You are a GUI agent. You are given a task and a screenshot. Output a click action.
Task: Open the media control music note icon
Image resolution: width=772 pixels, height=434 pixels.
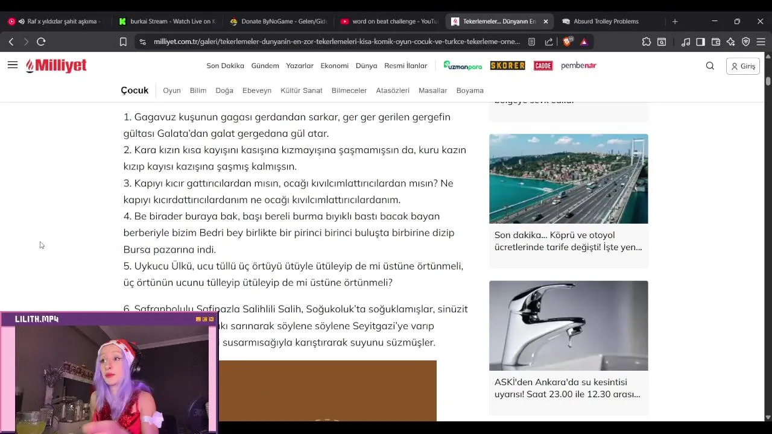(686, 42)
